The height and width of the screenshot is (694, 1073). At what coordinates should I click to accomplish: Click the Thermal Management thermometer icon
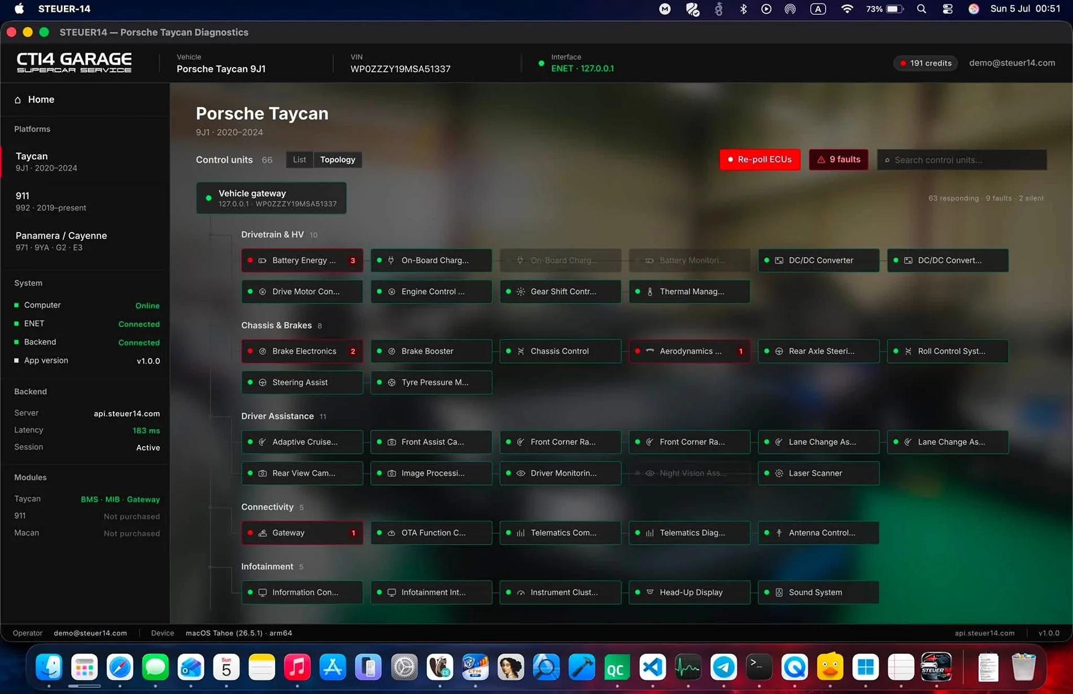point(650,291)
